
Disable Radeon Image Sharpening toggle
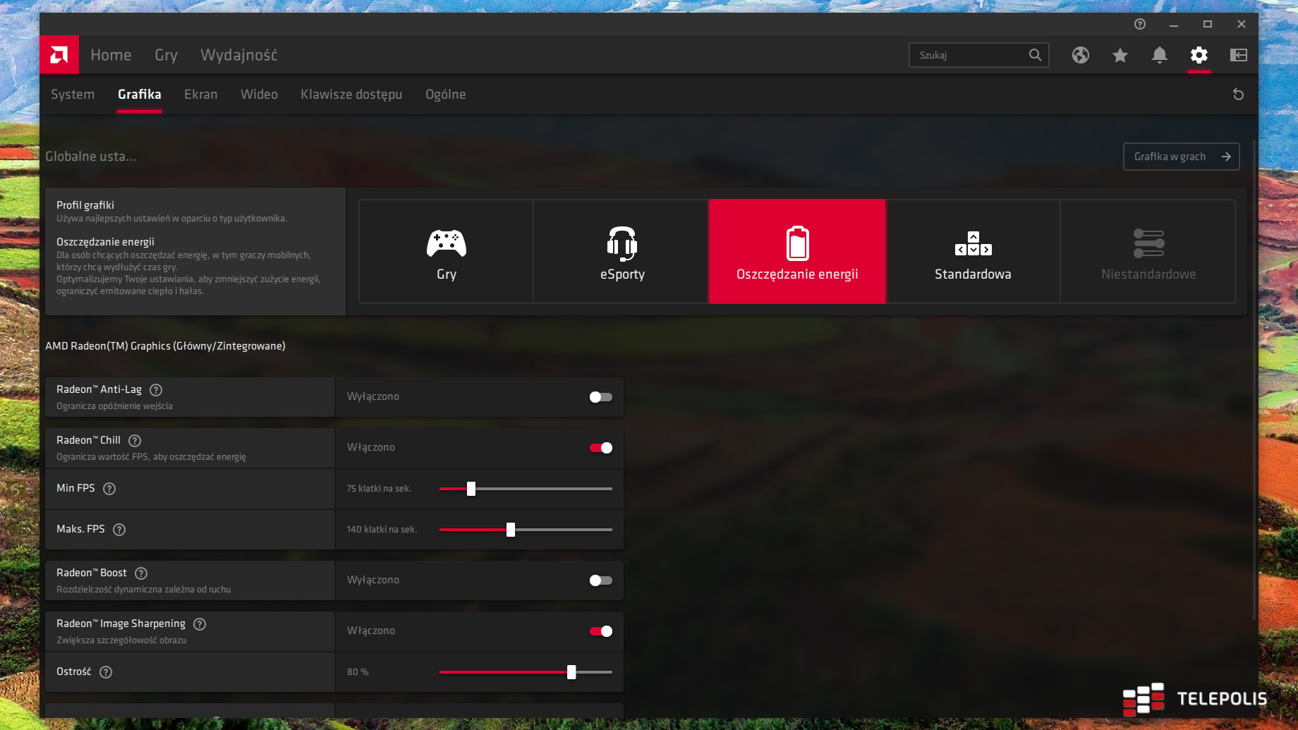click(x=600, y=631)
